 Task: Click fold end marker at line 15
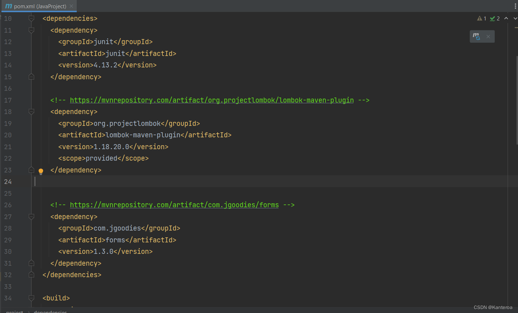tap(32, 77)
